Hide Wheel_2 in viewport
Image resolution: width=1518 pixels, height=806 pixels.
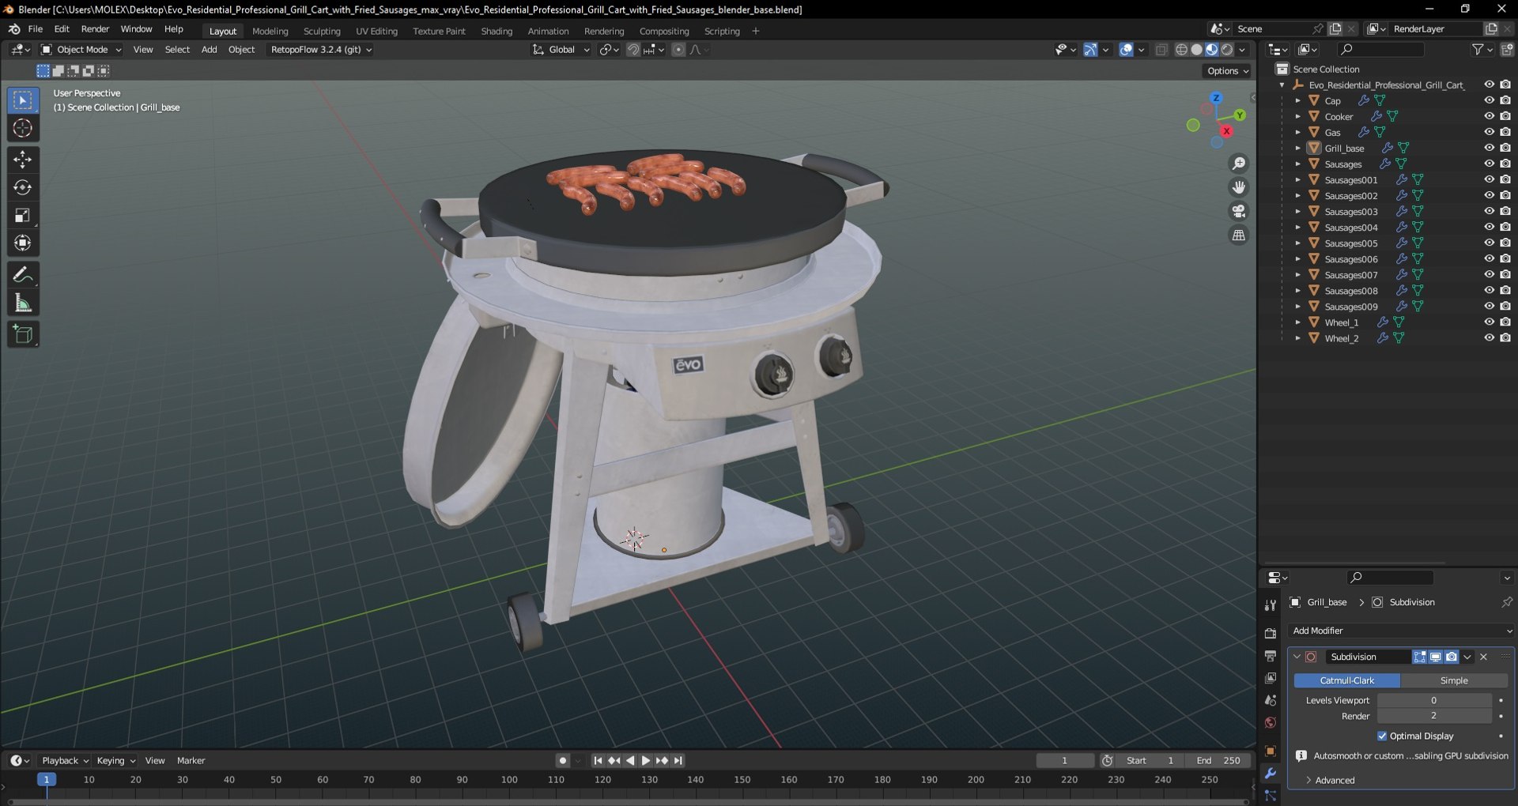[x=1489, y=337]
